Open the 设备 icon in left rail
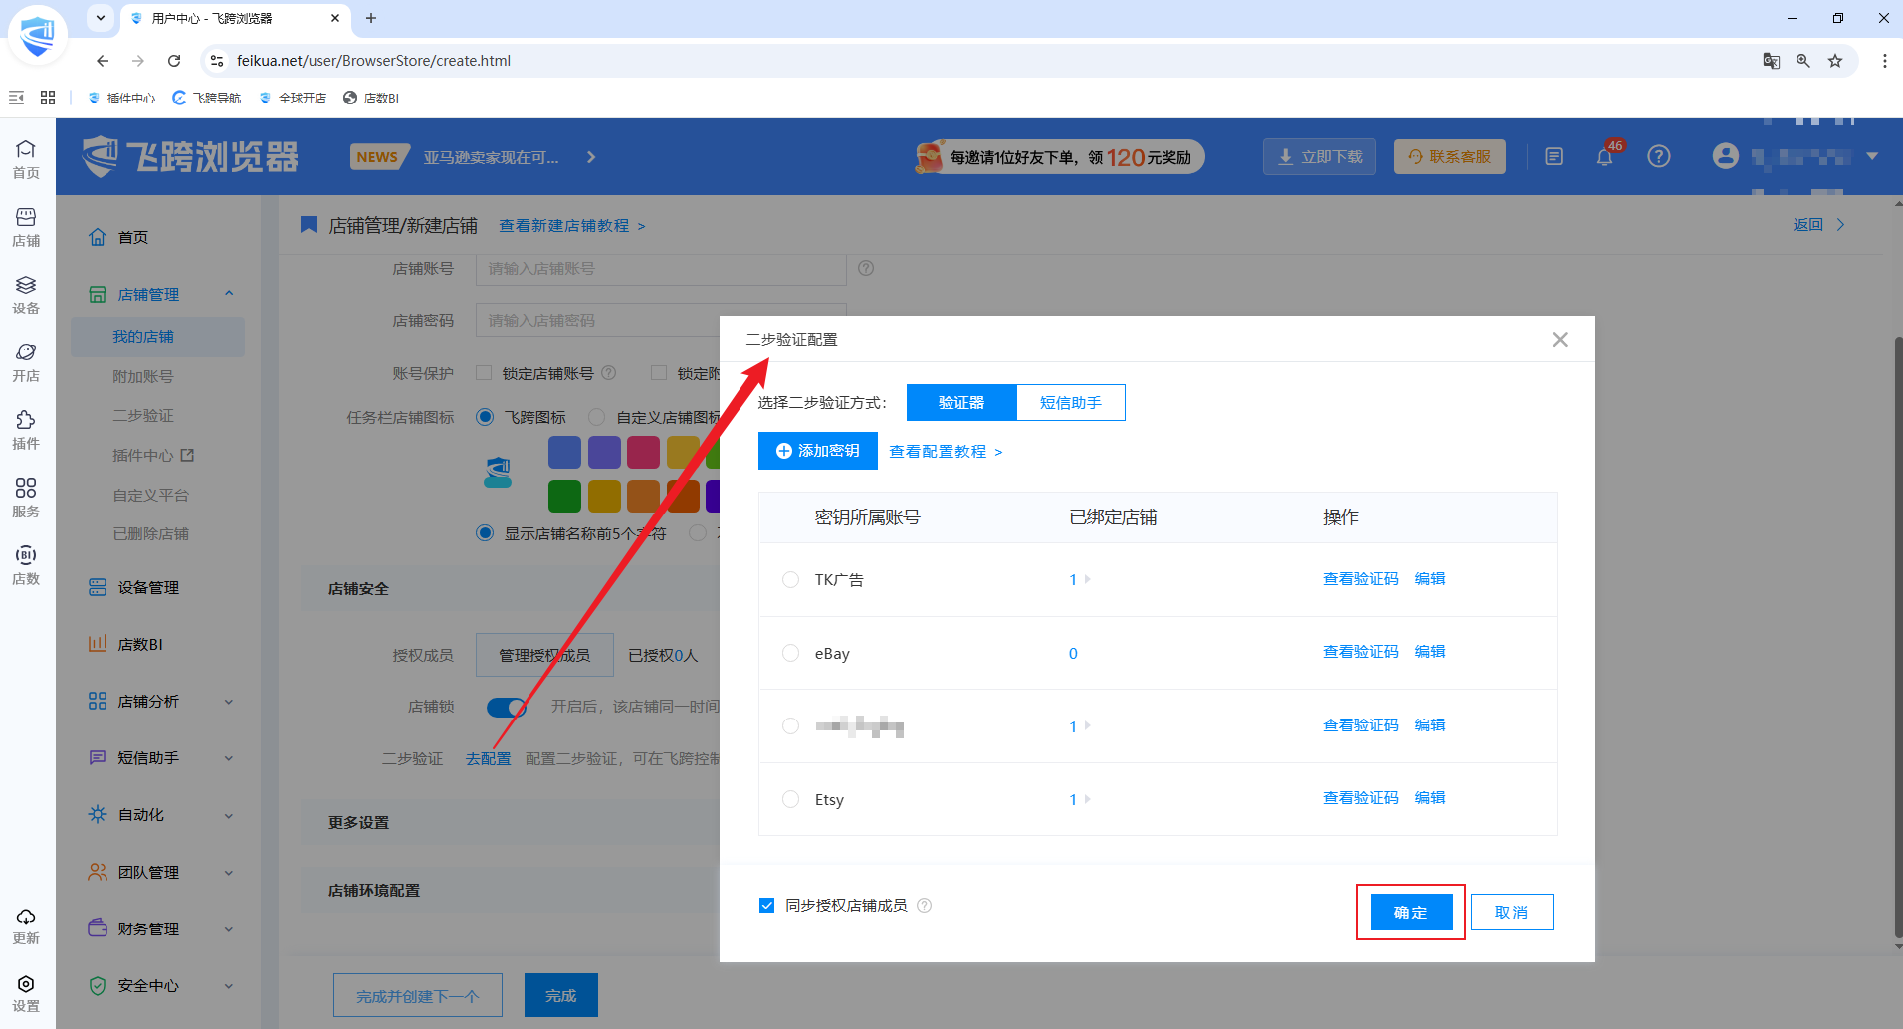The height and width of the screenshot is (1029, 1903). pos(26,295)
